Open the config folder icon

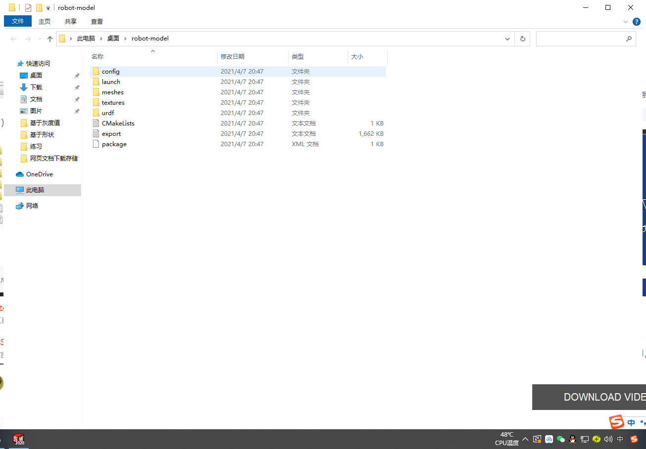(x=96, y=72)
